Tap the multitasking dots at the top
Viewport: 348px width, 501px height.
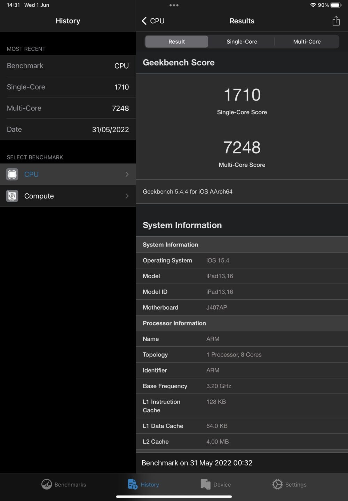point(174,5)
